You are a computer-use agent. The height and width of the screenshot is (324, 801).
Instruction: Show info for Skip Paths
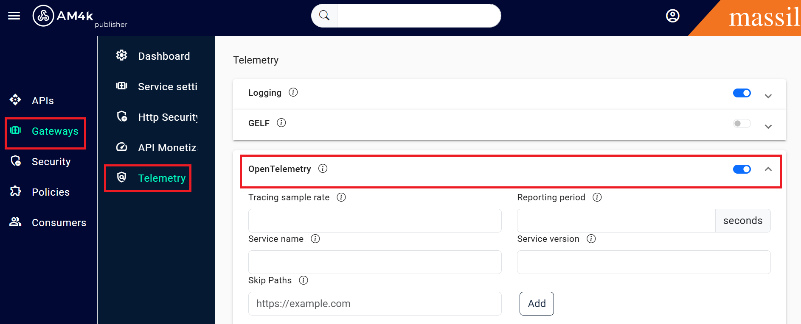pyautogui.click(x=304, y=280)
